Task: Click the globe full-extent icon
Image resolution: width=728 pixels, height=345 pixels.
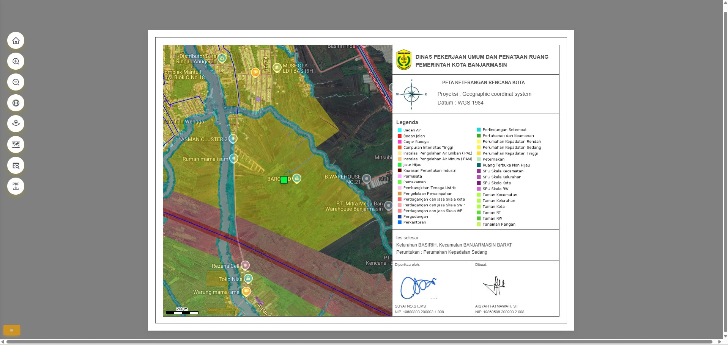Action: (16, 103)
